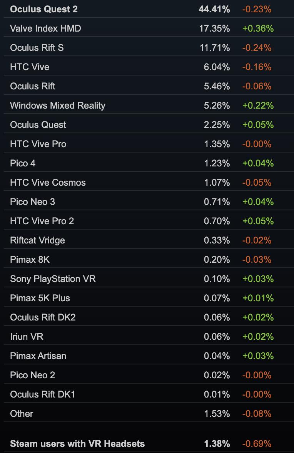Select the Pimax Artisan row
The image size is (294, 453).
(38, 356)
